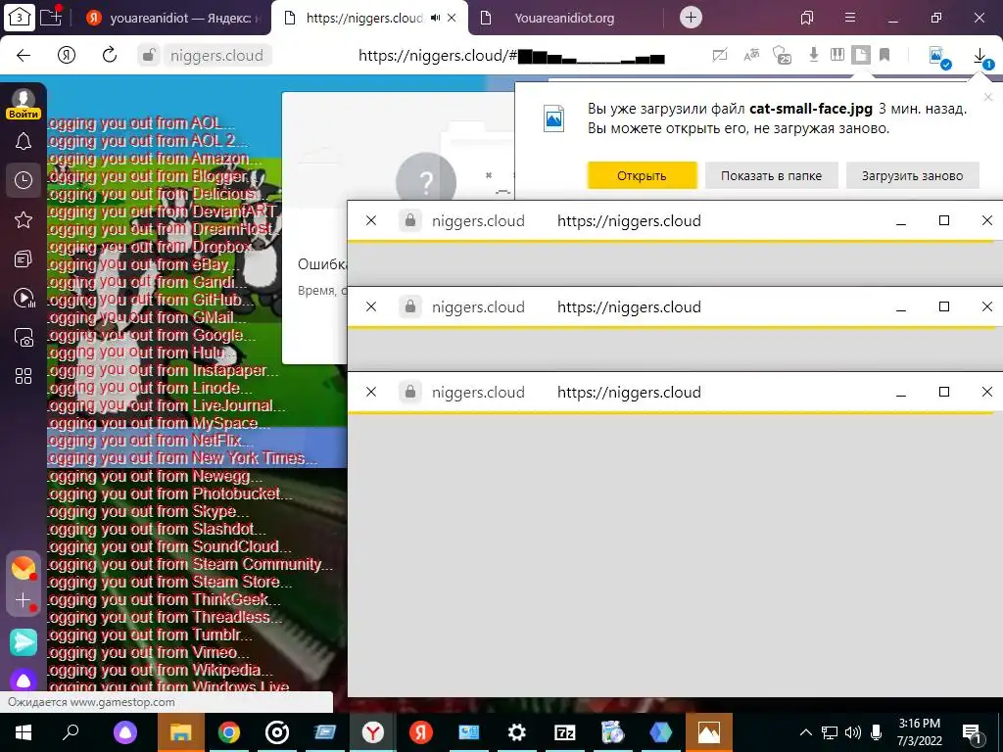Viewport: 1003px width, 752px height.
Task: Open browsing history clock icon in sidebar
Action: (x=24, y=180)
